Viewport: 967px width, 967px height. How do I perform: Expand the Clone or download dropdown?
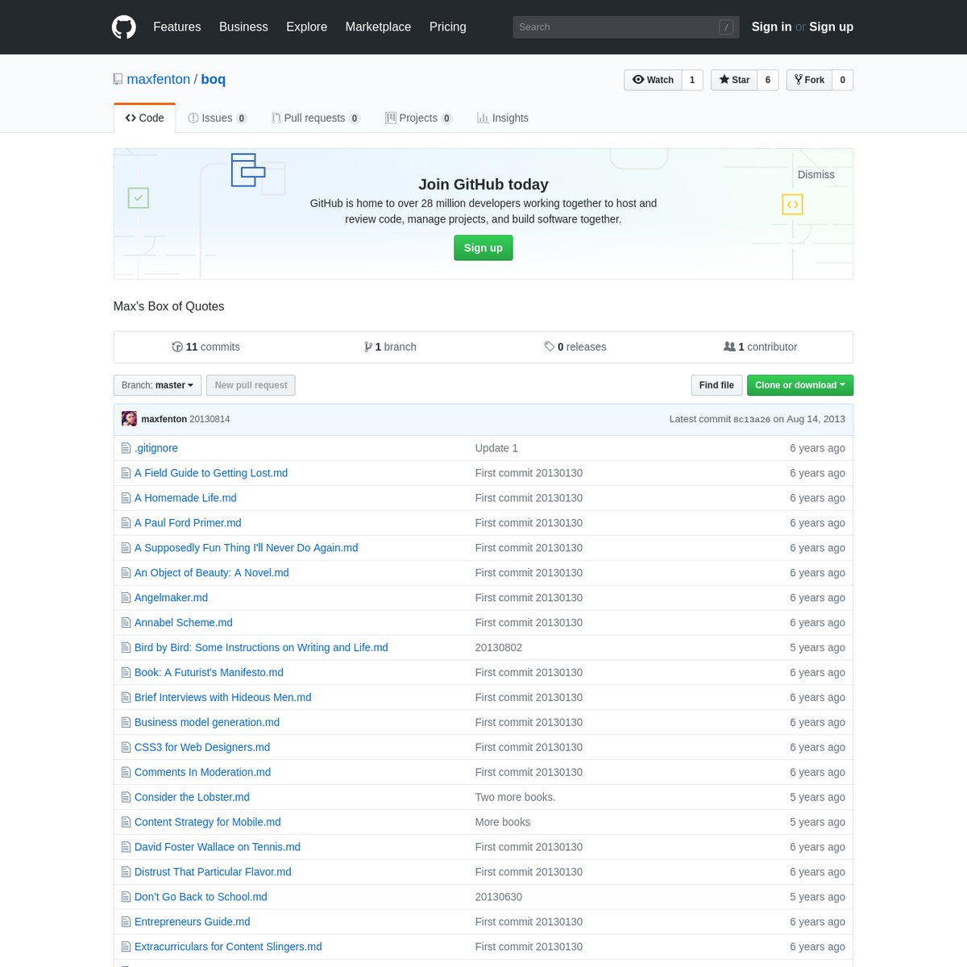pos(800,385)
